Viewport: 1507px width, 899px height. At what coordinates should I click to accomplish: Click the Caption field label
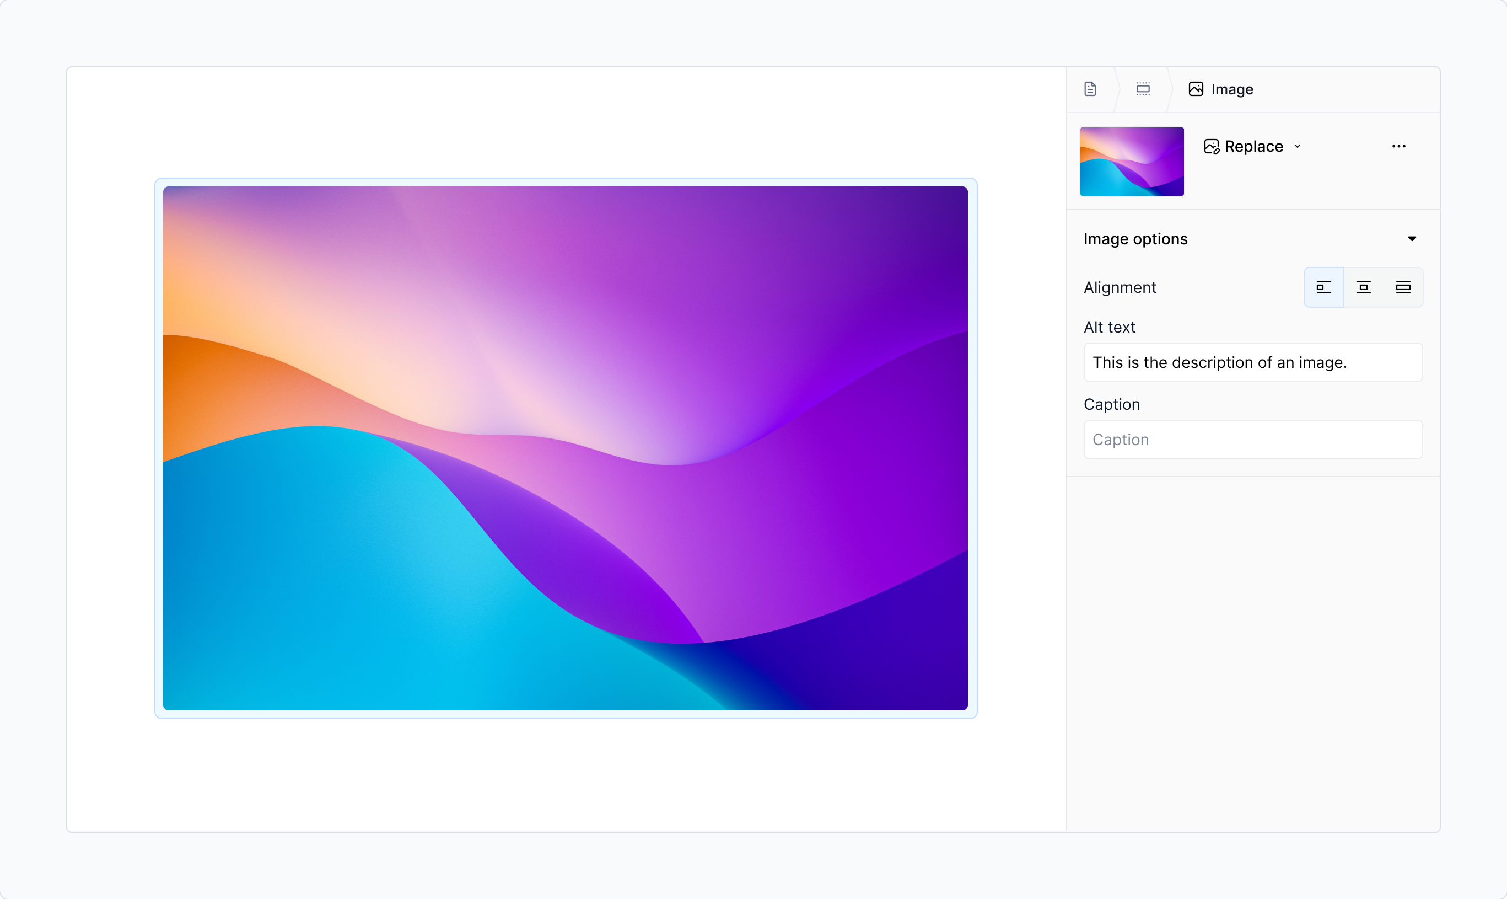click(x=1111, y=404)
